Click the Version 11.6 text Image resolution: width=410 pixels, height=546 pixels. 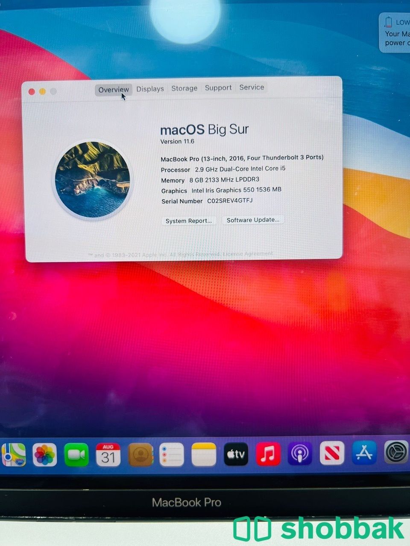click(177, 141)
